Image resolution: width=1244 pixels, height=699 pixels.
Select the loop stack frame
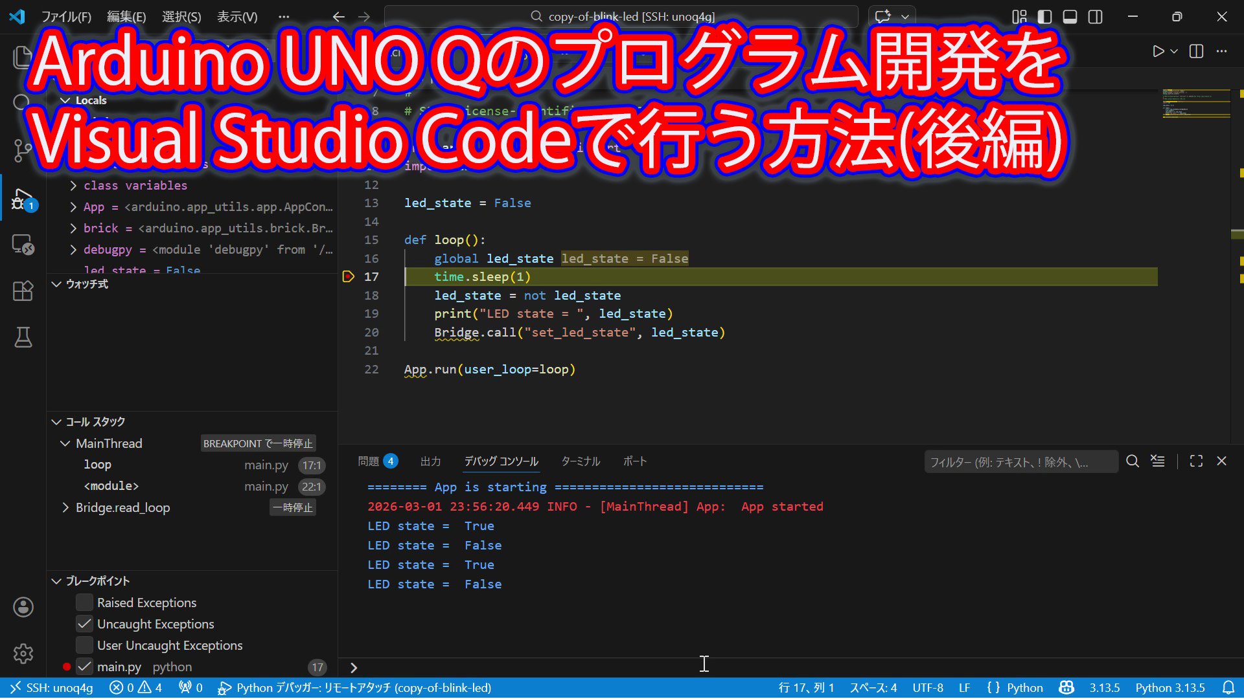192,465
